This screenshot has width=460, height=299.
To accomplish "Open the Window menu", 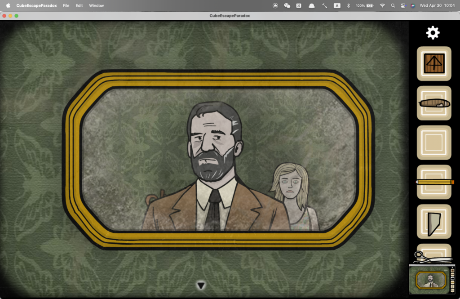I will coord(96,5).
